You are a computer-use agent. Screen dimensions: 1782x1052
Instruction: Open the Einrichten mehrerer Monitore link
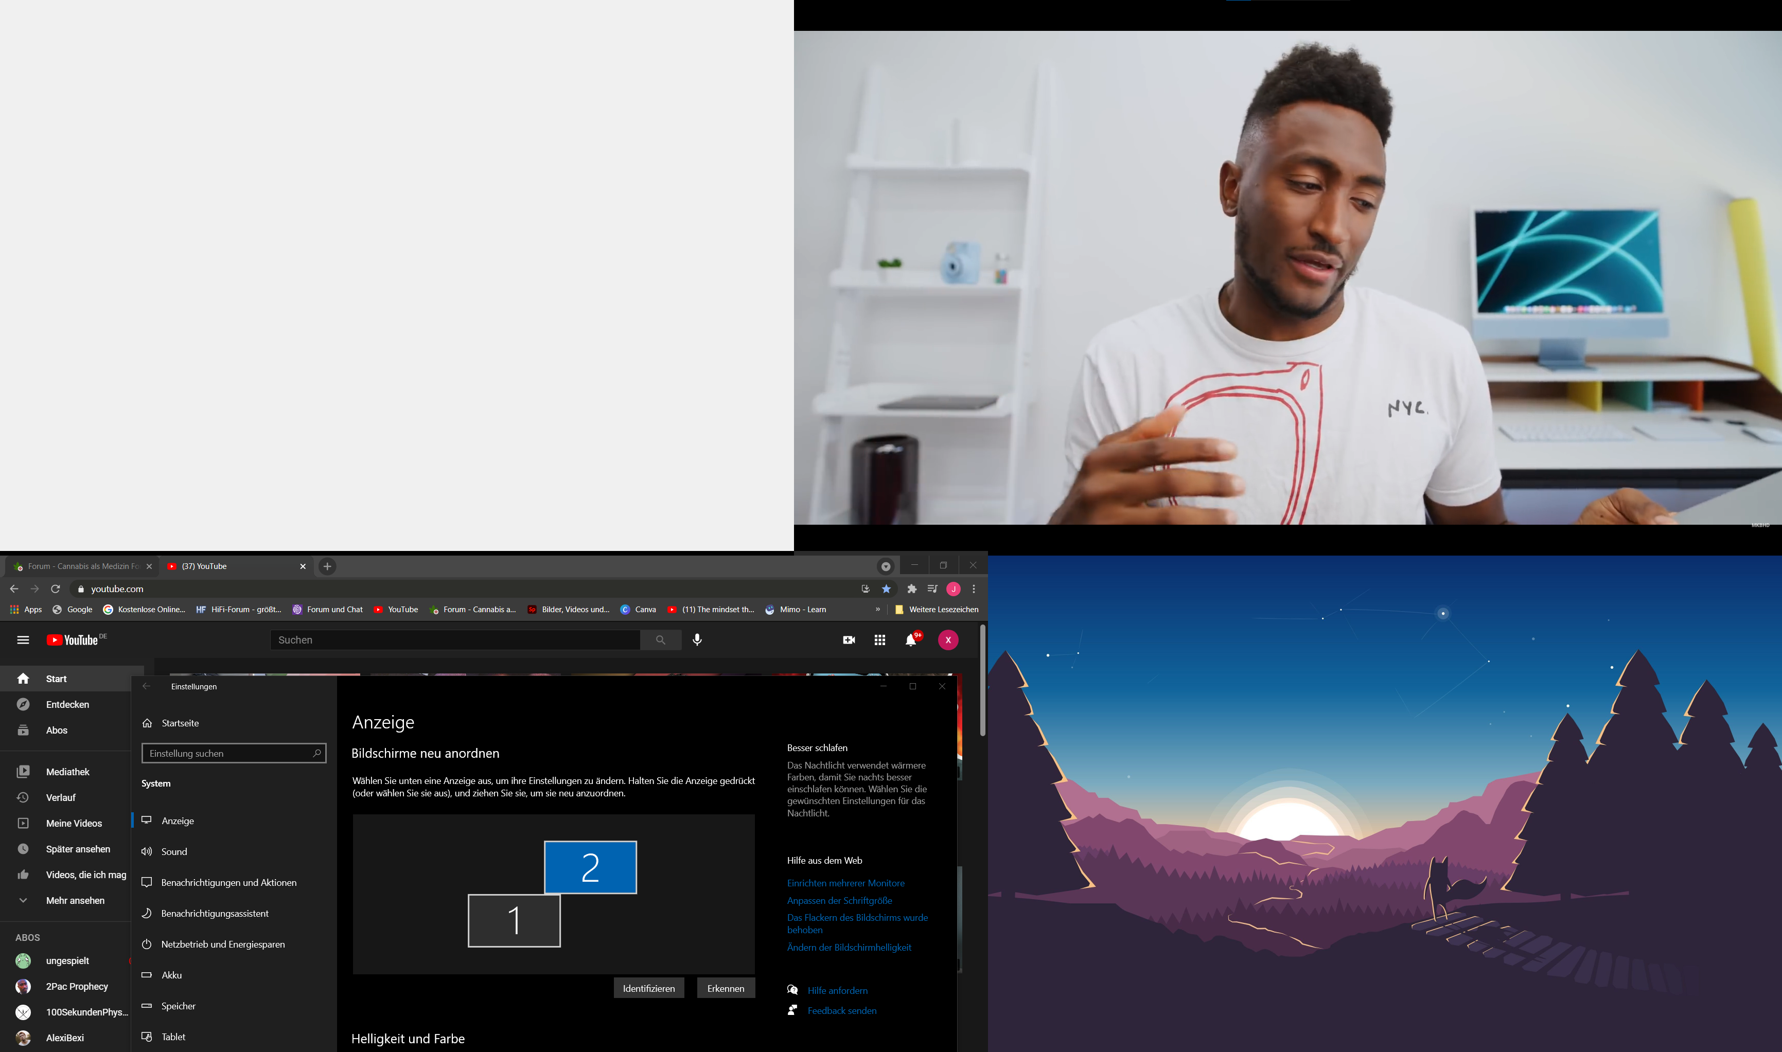click(x=845, y=883)
